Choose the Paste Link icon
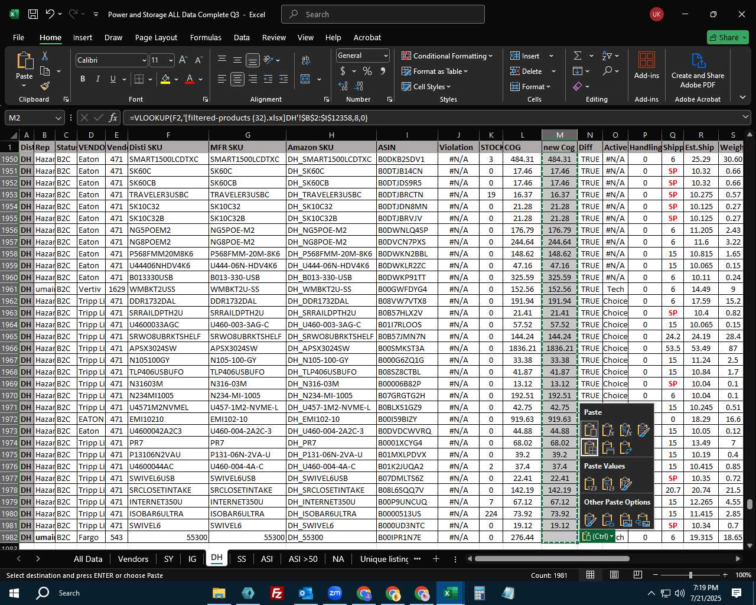756x605 pixels. (x=608, y=520)
